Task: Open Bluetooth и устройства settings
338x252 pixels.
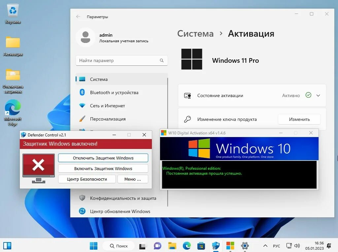Action: pos(121,92)
